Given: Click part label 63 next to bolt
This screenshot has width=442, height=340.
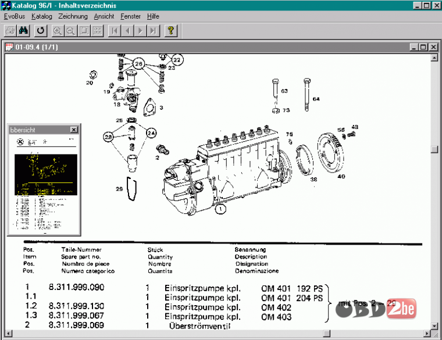Looking at the screenshot, I should coord(284,91).
